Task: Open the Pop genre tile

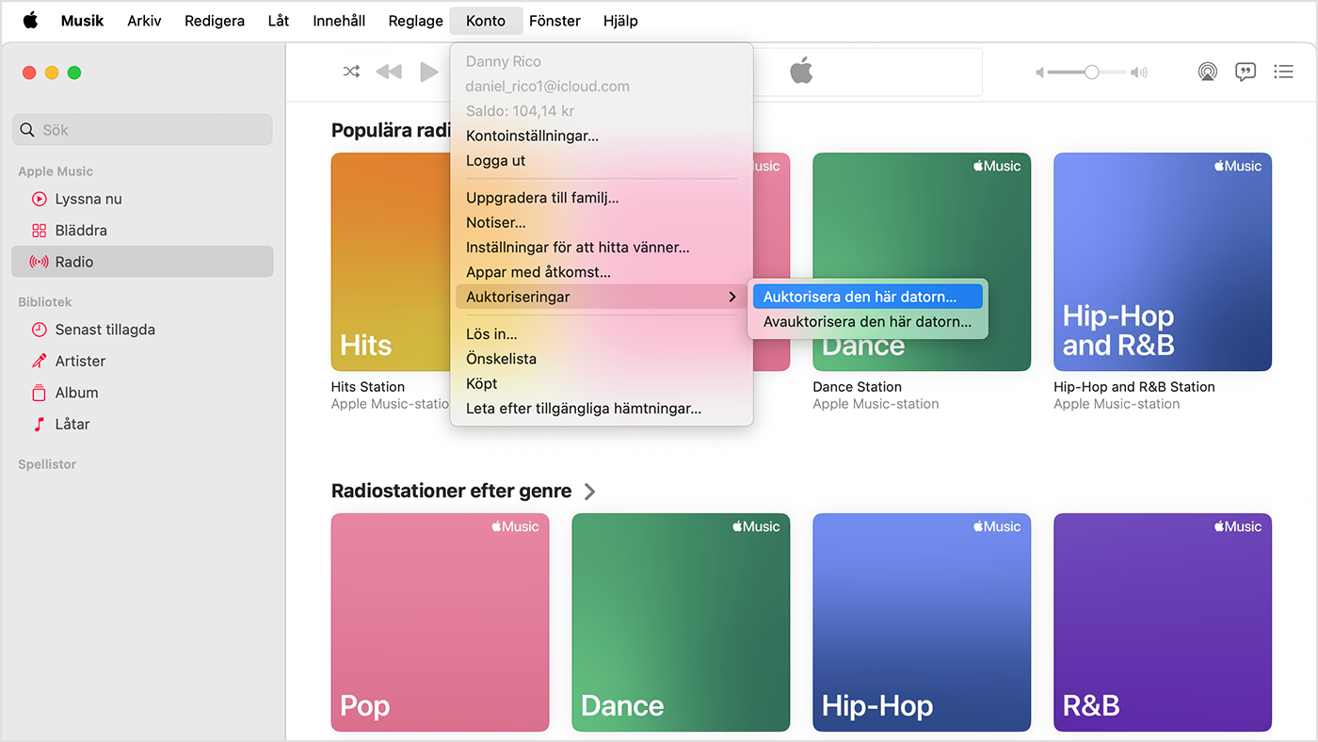Action: [440, 622]
